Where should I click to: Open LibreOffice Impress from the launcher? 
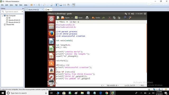[51, 56]
